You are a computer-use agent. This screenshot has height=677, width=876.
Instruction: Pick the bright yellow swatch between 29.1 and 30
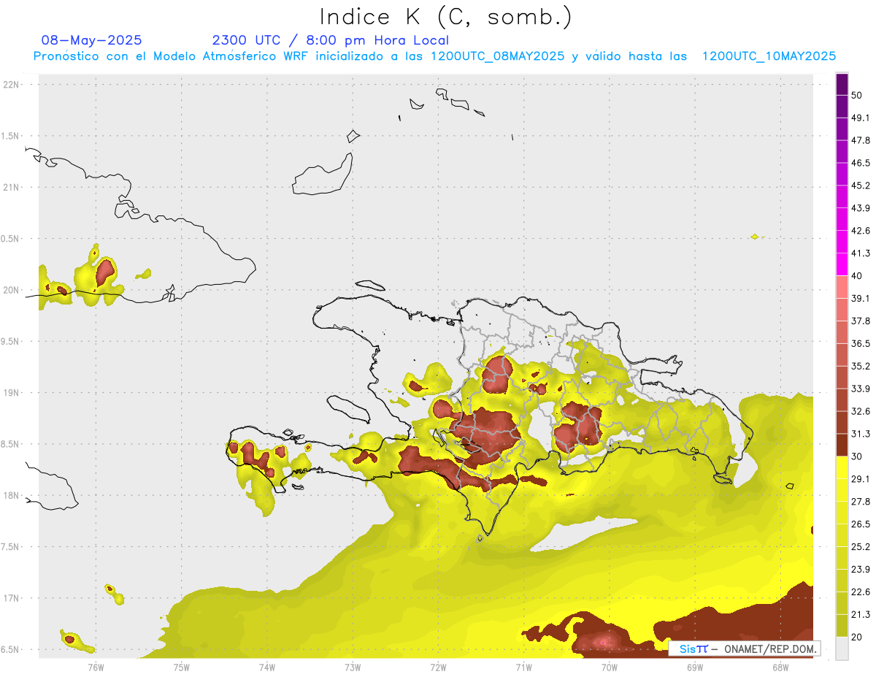[x=842, y=468]
